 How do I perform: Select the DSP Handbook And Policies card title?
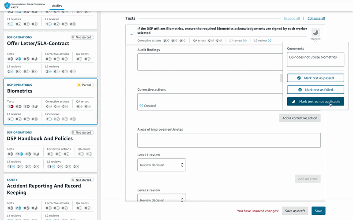point(40,139)
